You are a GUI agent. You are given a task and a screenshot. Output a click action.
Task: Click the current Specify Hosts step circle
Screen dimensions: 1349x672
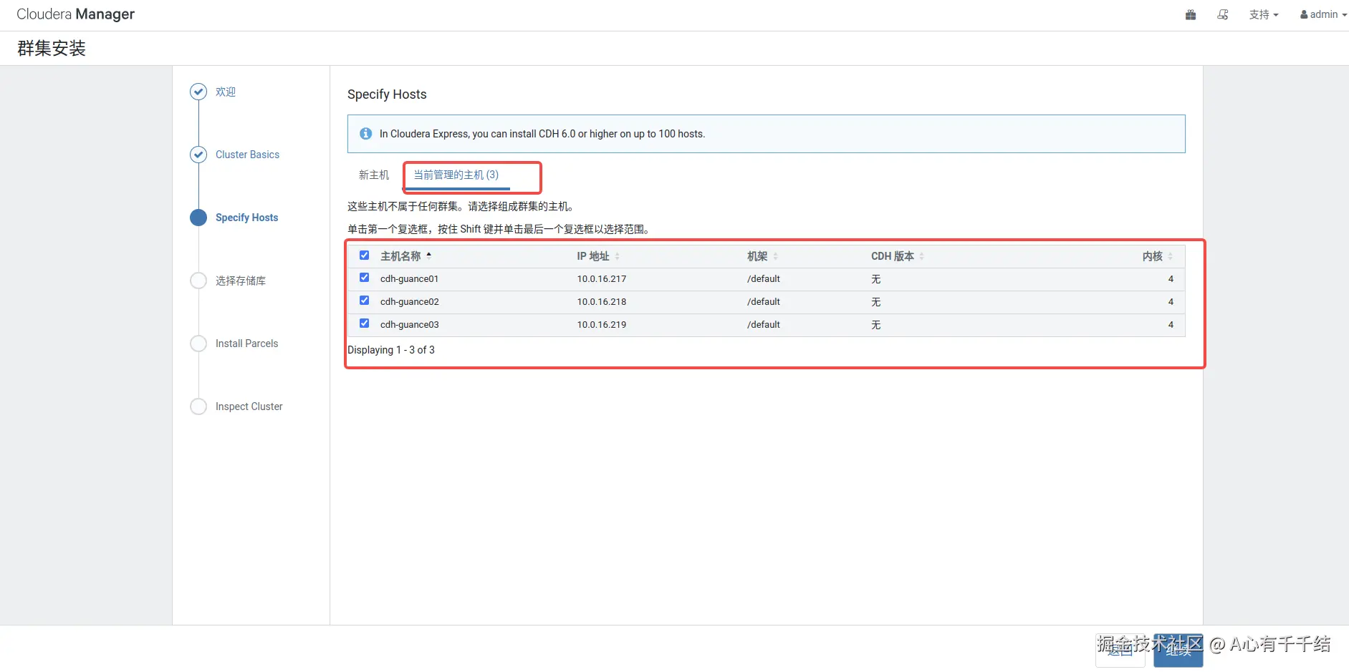(x=198, y=218)
